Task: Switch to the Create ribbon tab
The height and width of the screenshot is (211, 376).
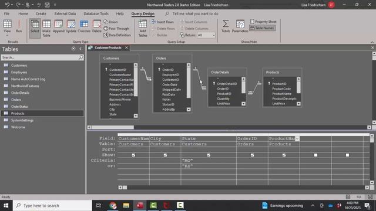Action: [41, 13]
